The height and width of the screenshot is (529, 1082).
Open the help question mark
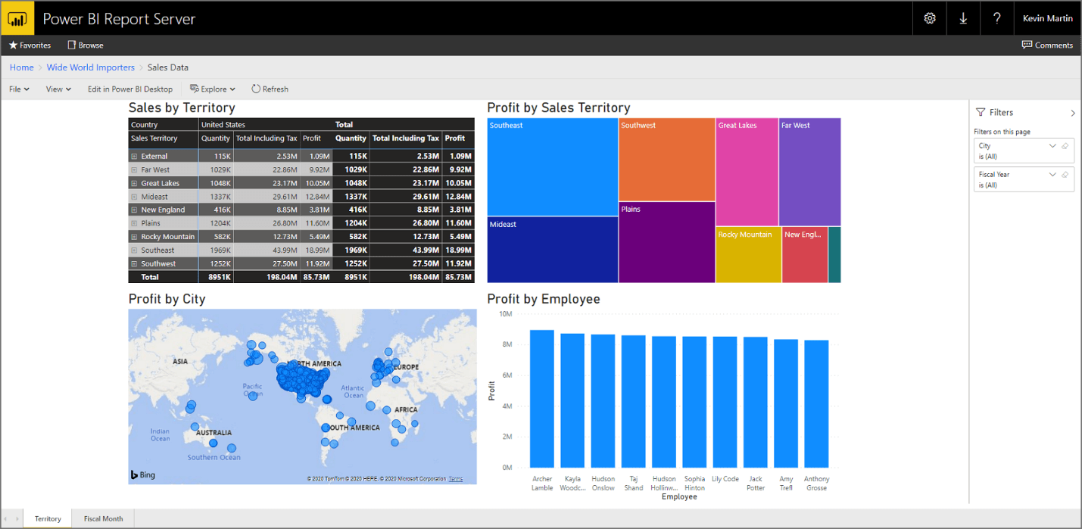click(x=997, y=19)
